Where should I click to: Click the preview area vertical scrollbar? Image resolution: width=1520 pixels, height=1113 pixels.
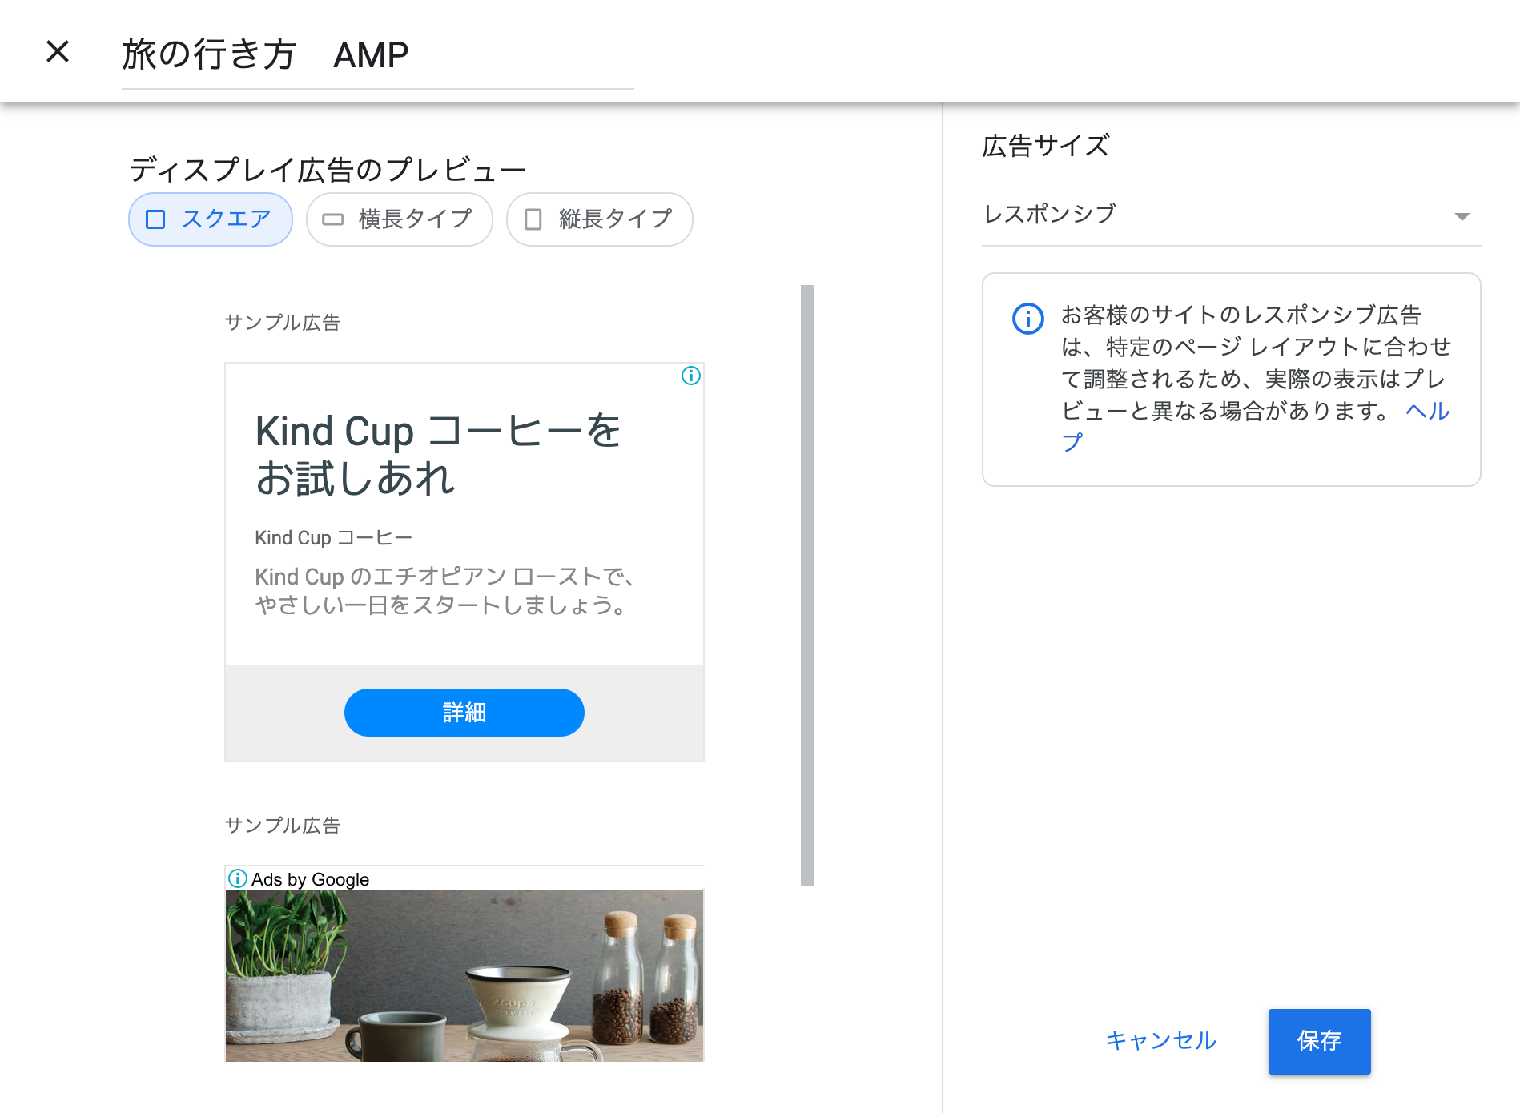click(806, 585)
